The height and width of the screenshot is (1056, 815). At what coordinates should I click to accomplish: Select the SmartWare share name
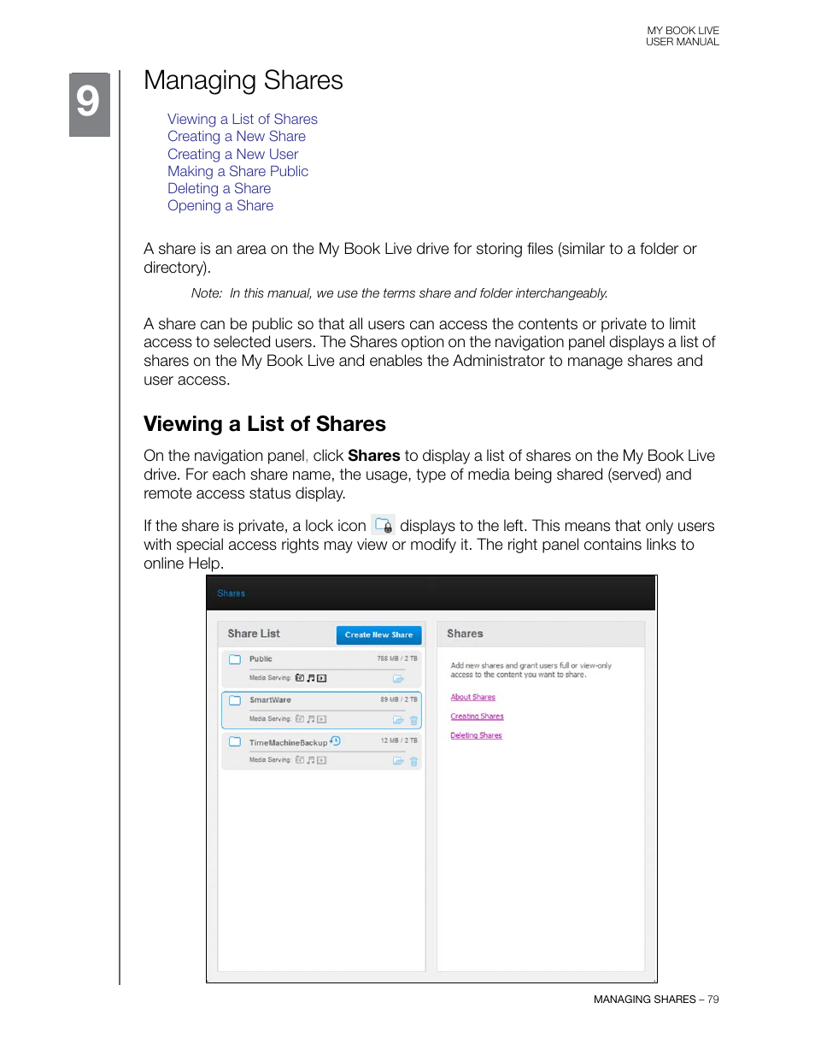coord(270,700)
